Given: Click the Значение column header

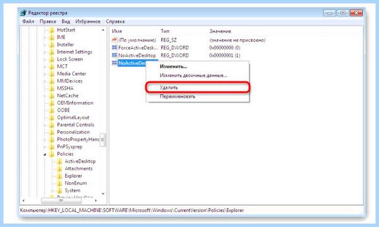Looking at the screenshot, I should coord(220,31).
